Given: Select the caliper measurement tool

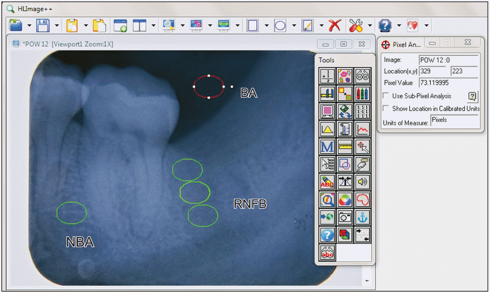Looking at the screenshot, I should pos(327,94).
